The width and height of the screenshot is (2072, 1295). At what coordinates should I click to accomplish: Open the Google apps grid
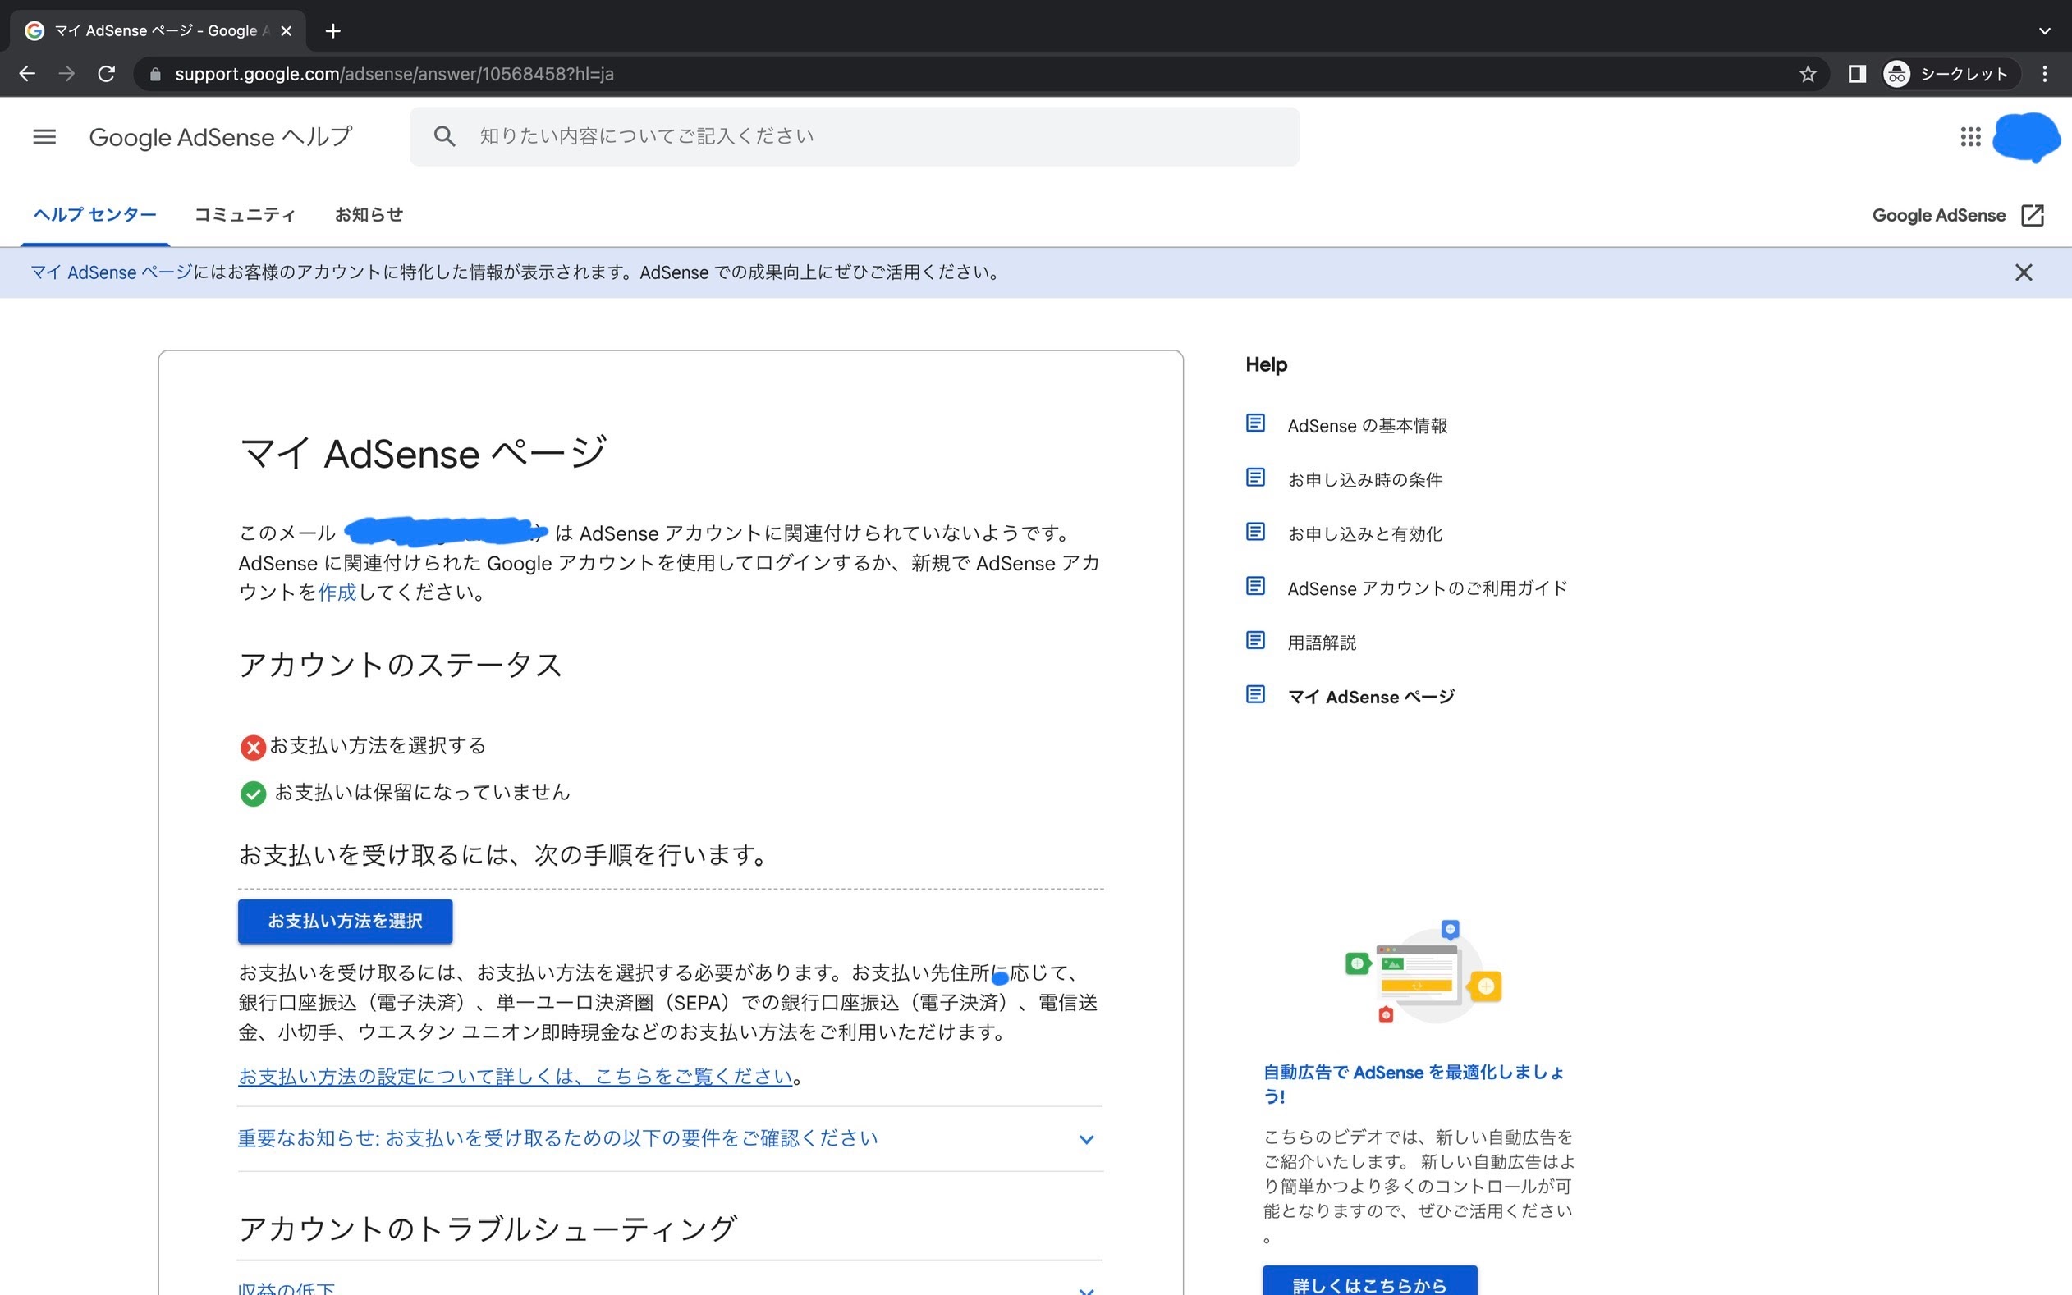1970,137
